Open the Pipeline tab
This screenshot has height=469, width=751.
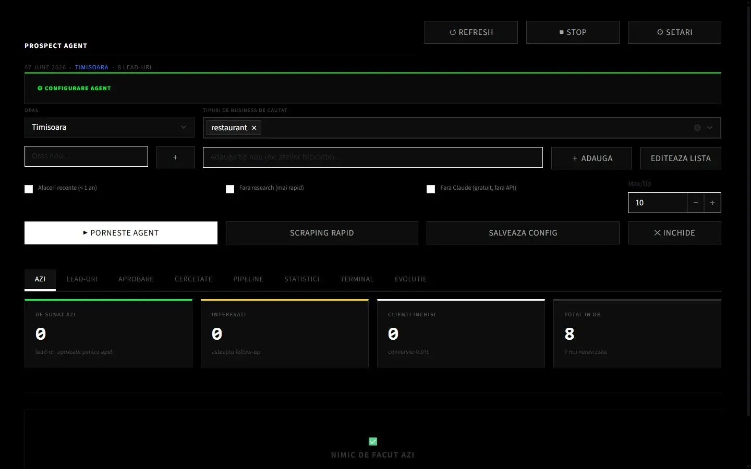(248, 279)
